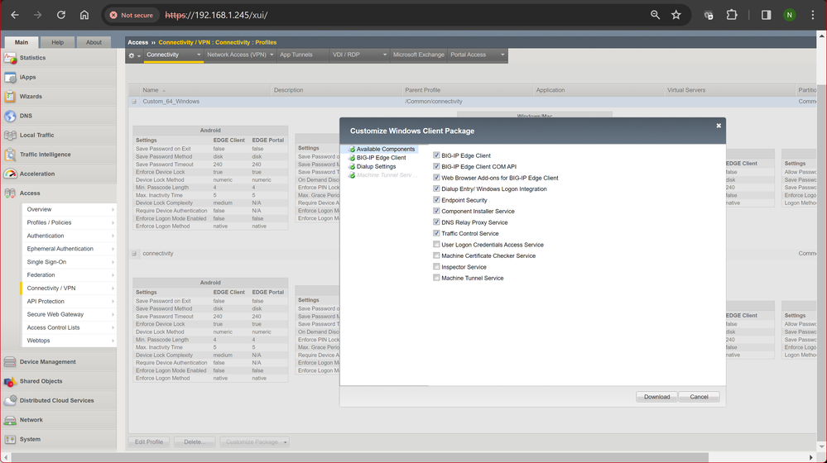This screenshot has width=827, height=463.
Task: Select Dialup Settings in component tree
Action: click(x=376, y=166)
